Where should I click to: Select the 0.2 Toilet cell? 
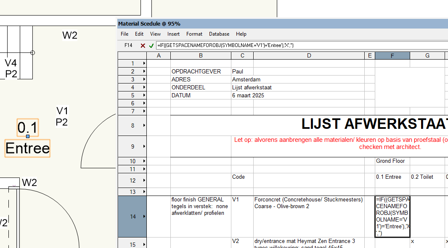427,177
